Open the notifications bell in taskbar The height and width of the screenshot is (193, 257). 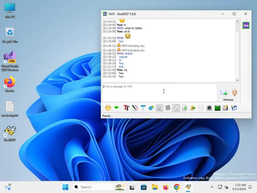[x=250, y=187]
